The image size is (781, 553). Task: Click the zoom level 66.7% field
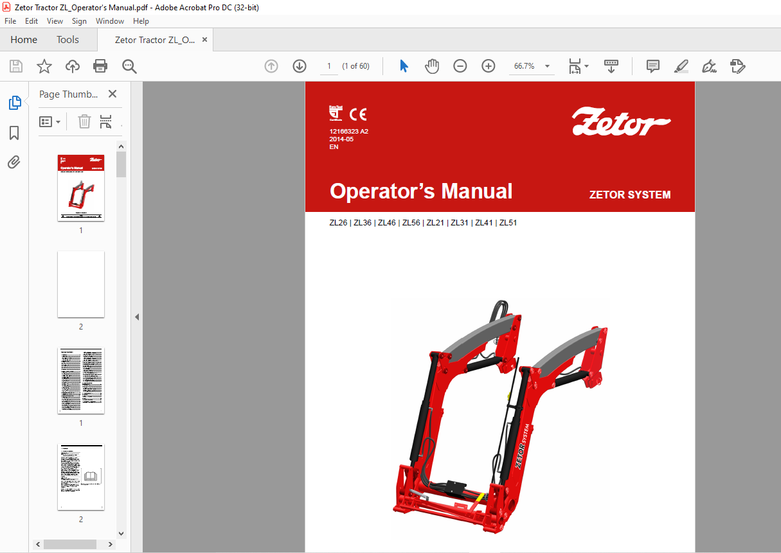pyautogui.click(x=524, y=66)
